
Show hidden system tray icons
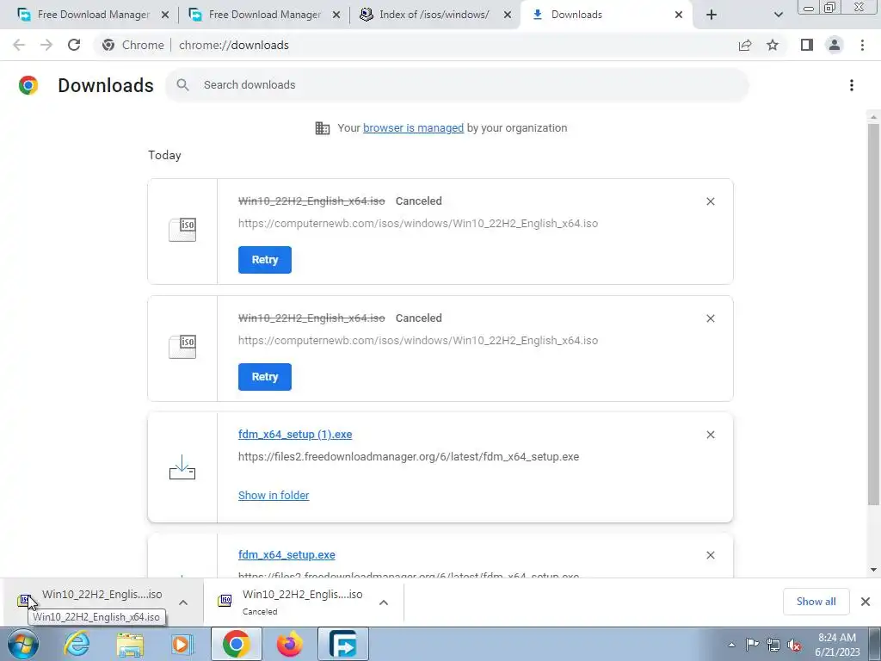[x=731, y=645]
